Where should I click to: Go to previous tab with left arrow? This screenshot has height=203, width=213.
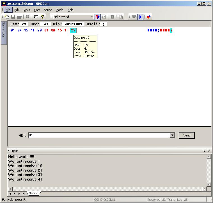[14, 193]
